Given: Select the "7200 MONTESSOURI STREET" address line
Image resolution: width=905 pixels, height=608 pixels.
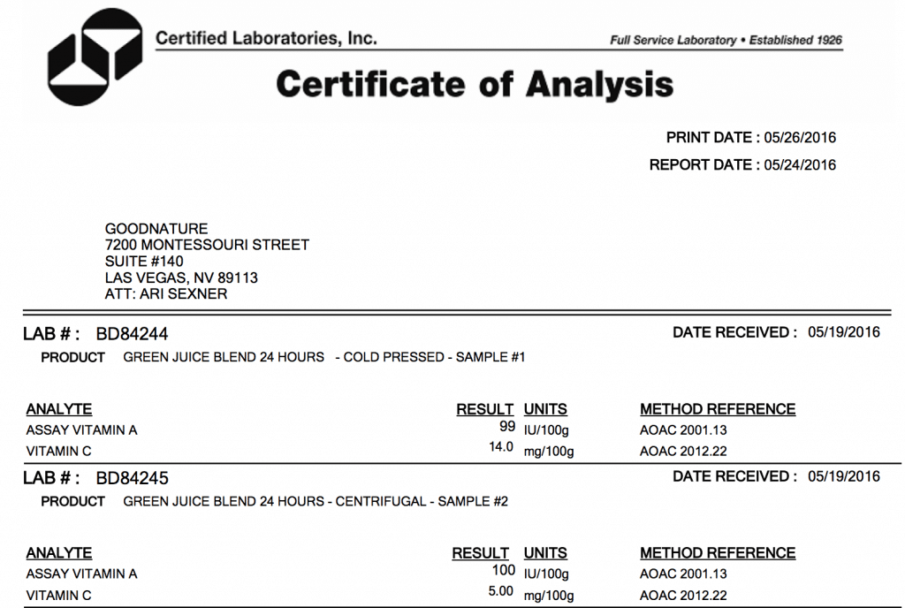Looking at the screenshot, I should point(207,245).
